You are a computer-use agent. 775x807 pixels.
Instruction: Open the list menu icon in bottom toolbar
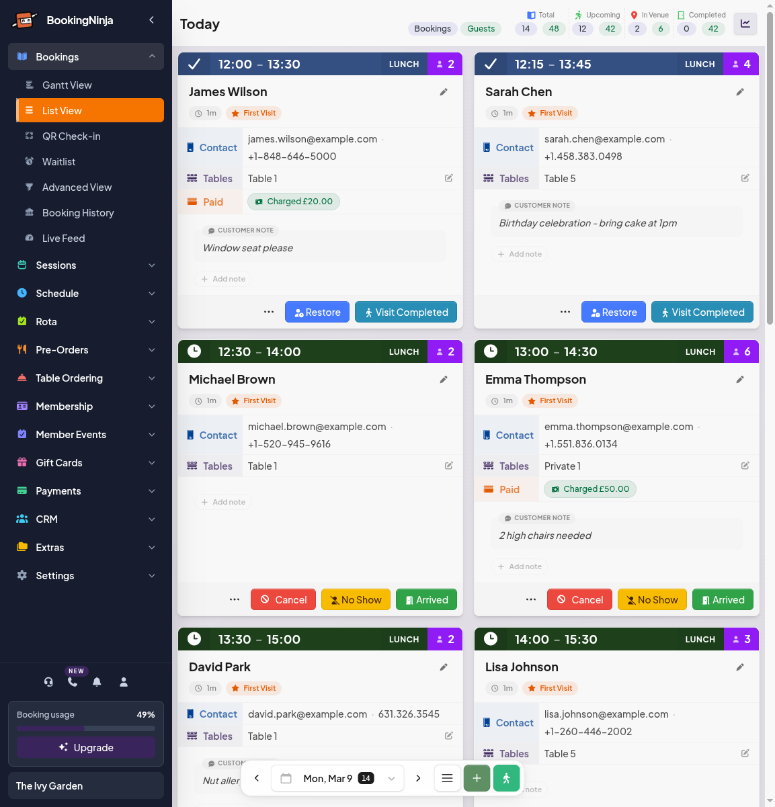point(447,778)
